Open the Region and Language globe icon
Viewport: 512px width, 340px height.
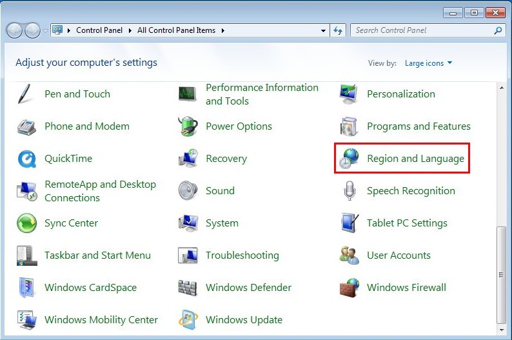click(349, 159)
